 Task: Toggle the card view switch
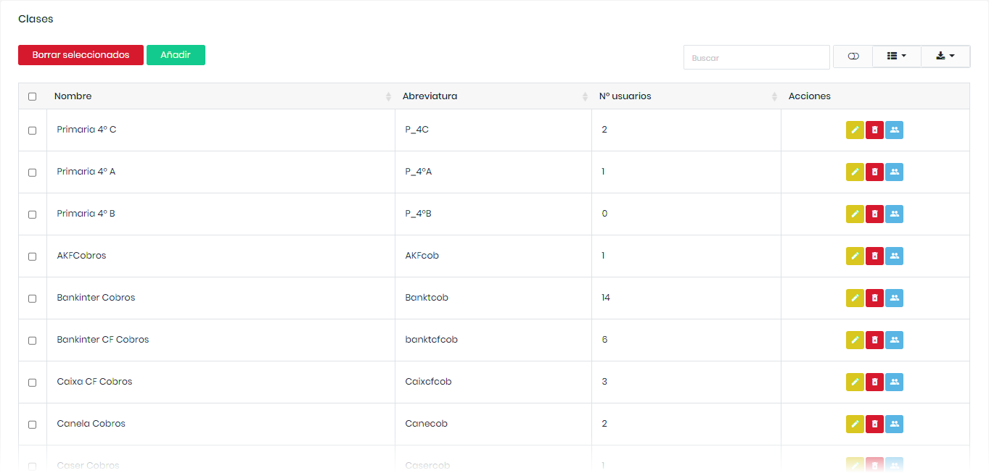pos(853,56)
